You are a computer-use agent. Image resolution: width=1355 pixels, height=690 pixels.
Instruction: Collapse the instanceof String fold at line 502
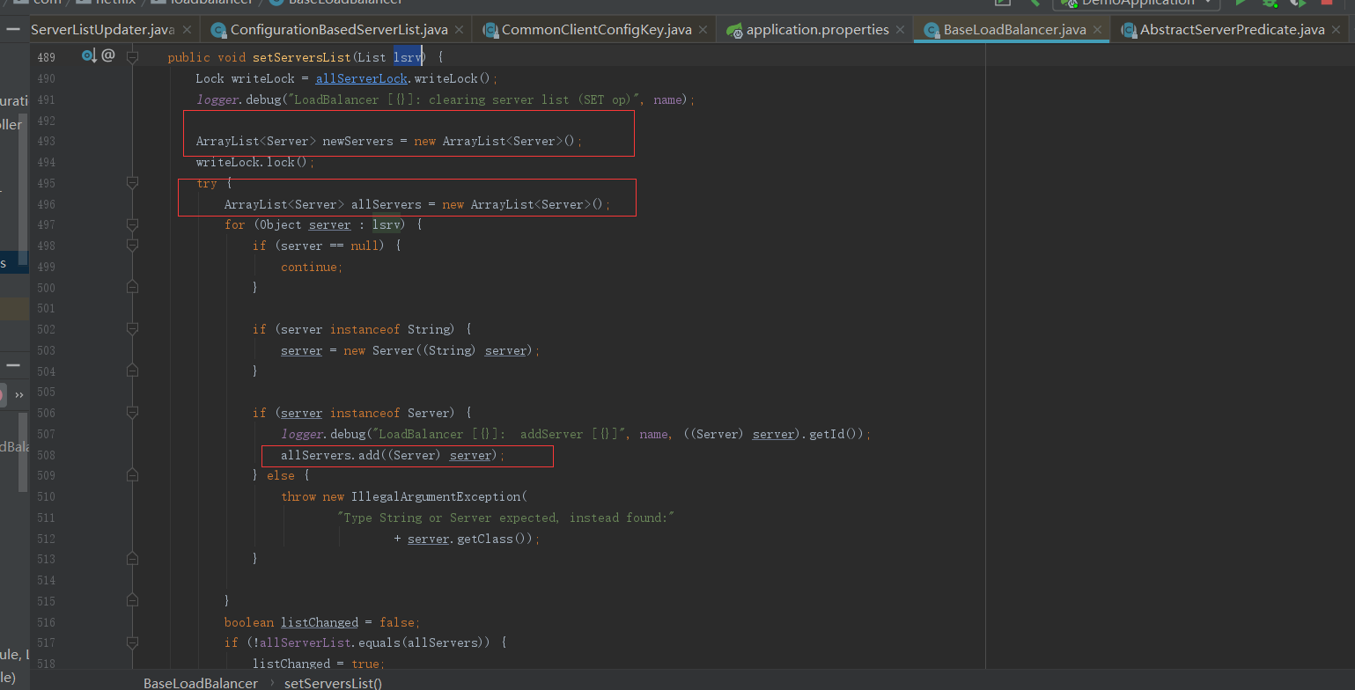[132, 329]
